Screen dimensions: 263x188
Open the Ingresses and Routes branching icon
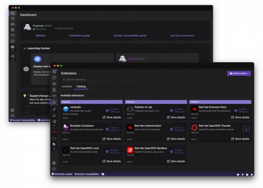coord(54,121)
